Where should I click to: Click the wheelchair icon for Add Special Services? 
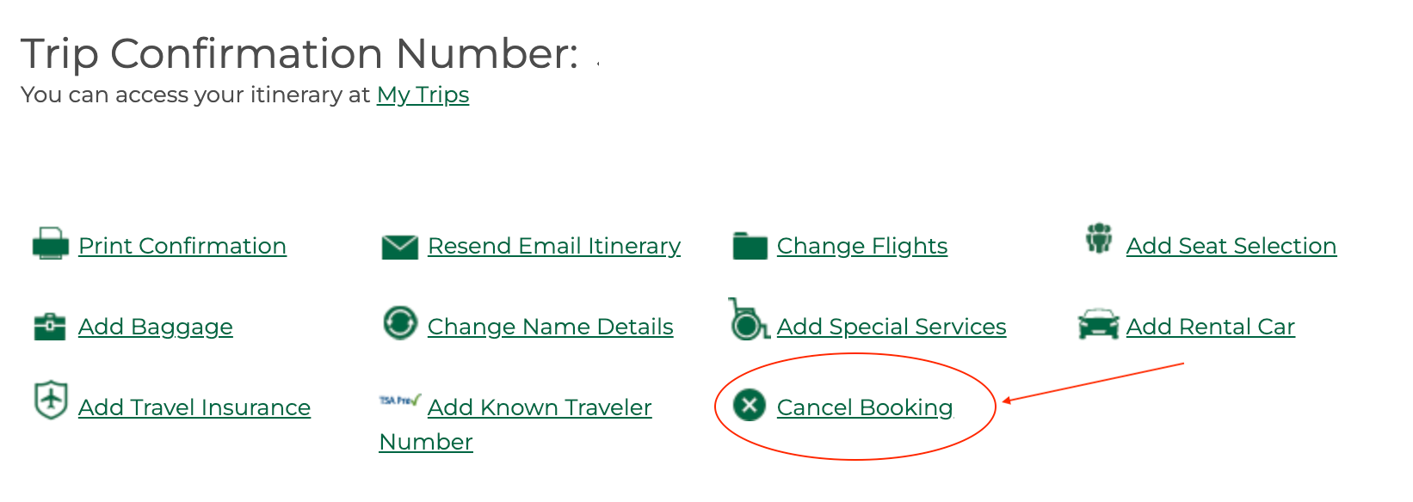click(x=745, y=325)
